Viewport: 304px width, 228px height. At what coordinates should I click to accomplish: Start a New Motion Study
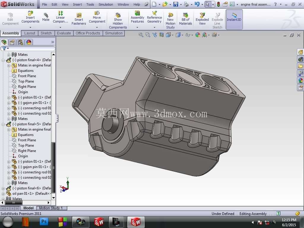tap(170, 20)
